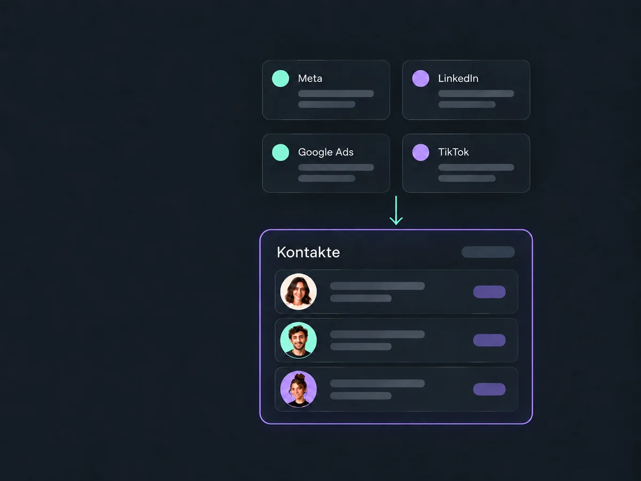
Task: Select the Google Ads label text
Action: tap(326, 152)
